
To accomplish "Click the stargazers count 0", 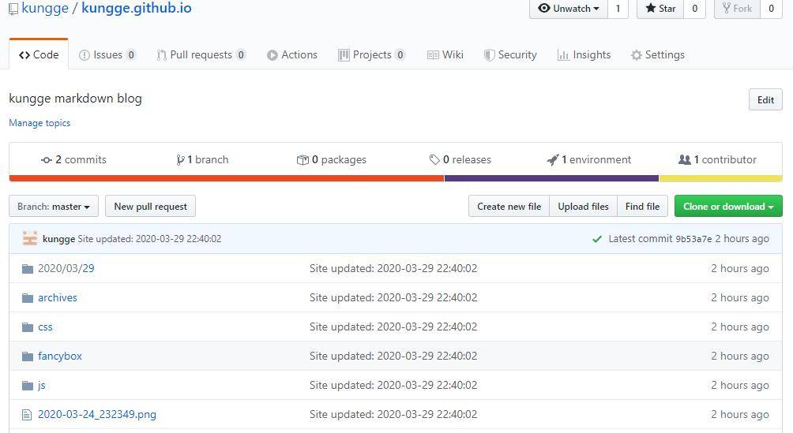I will 694,9.
